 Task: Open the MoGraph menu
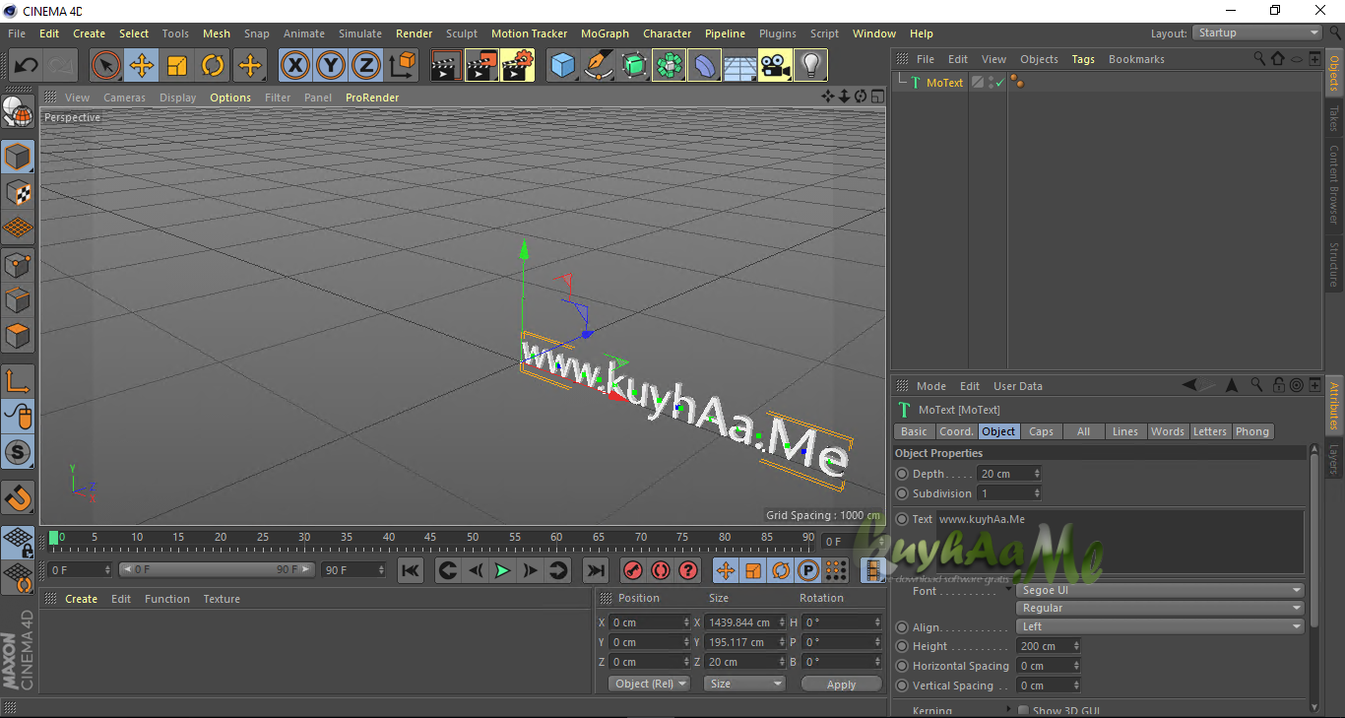coord(605,33)
